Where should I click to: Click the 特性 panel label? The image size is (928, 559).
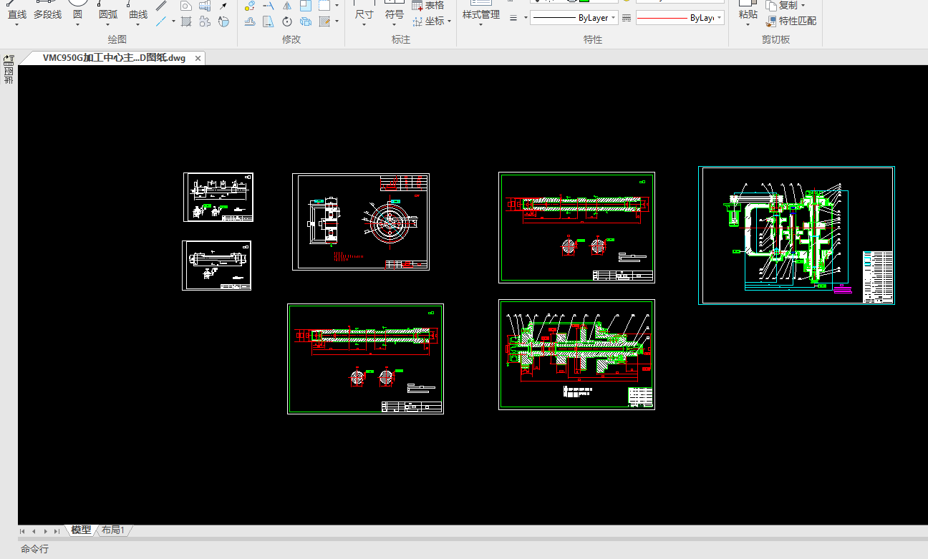[x=593, y=40]
